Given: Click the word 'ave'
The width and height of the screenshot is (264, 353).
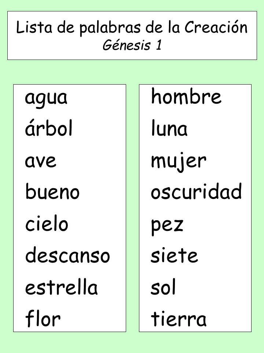Looking at the screenshot, I should [x=40, y=162].
